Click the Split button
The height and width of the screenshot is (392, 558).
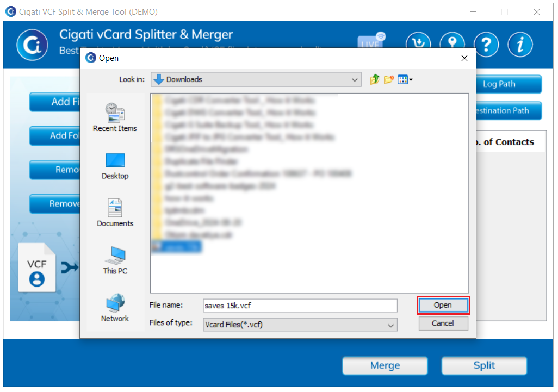click(484, 365)
